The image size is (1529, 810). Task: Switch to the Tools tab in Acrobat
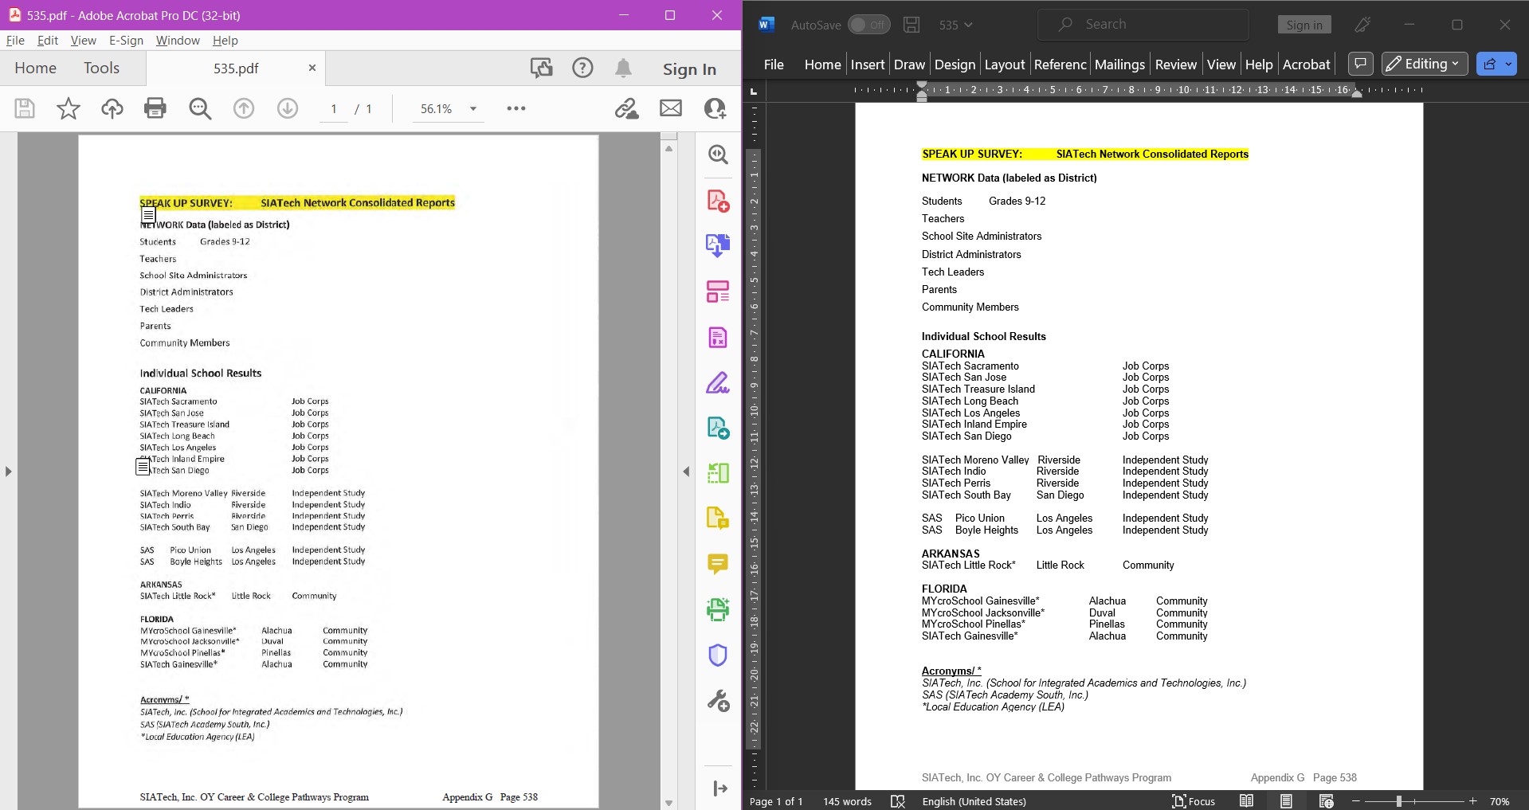[x=101, y=68]
